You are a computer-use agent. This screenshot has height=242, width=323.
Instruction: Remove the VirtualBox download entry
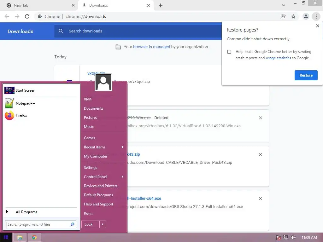260,118
